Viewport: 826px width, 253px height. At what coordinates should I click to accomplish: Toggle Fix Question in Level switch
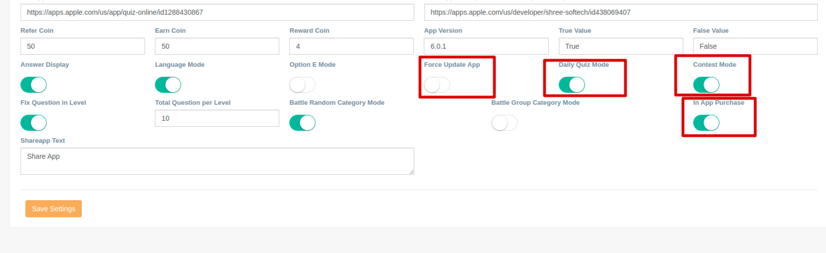[x=33, y=123]
